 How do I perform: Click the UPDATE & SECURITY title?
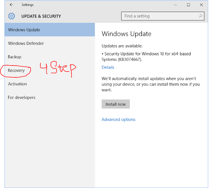pyautogui.click(x=41, y=16)
